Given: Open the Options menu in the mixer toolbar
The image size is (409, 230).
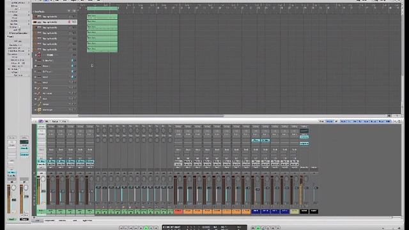Looking at the screenshot, I should point(55,121).
